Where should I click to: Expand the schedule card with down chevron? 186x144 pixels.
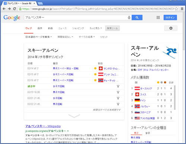point(74,116)
